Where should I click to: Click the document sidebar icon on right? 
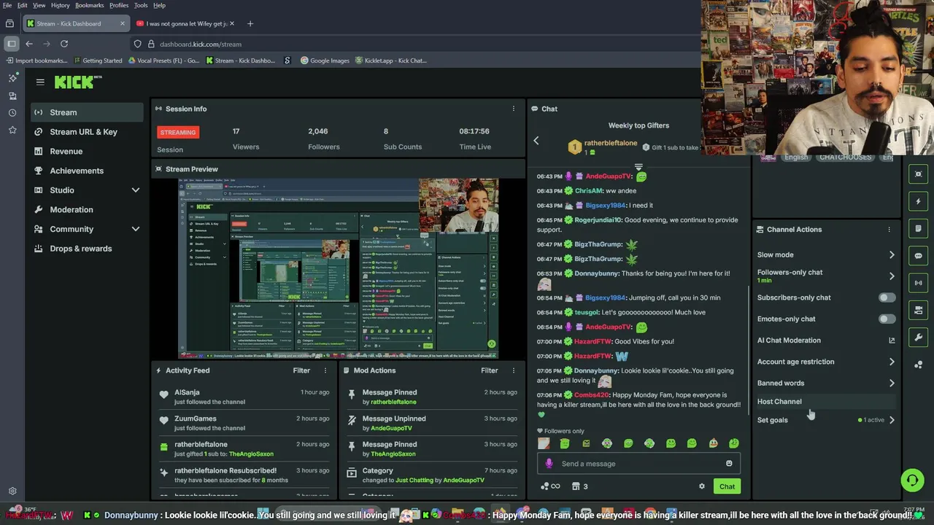point(918,228)
